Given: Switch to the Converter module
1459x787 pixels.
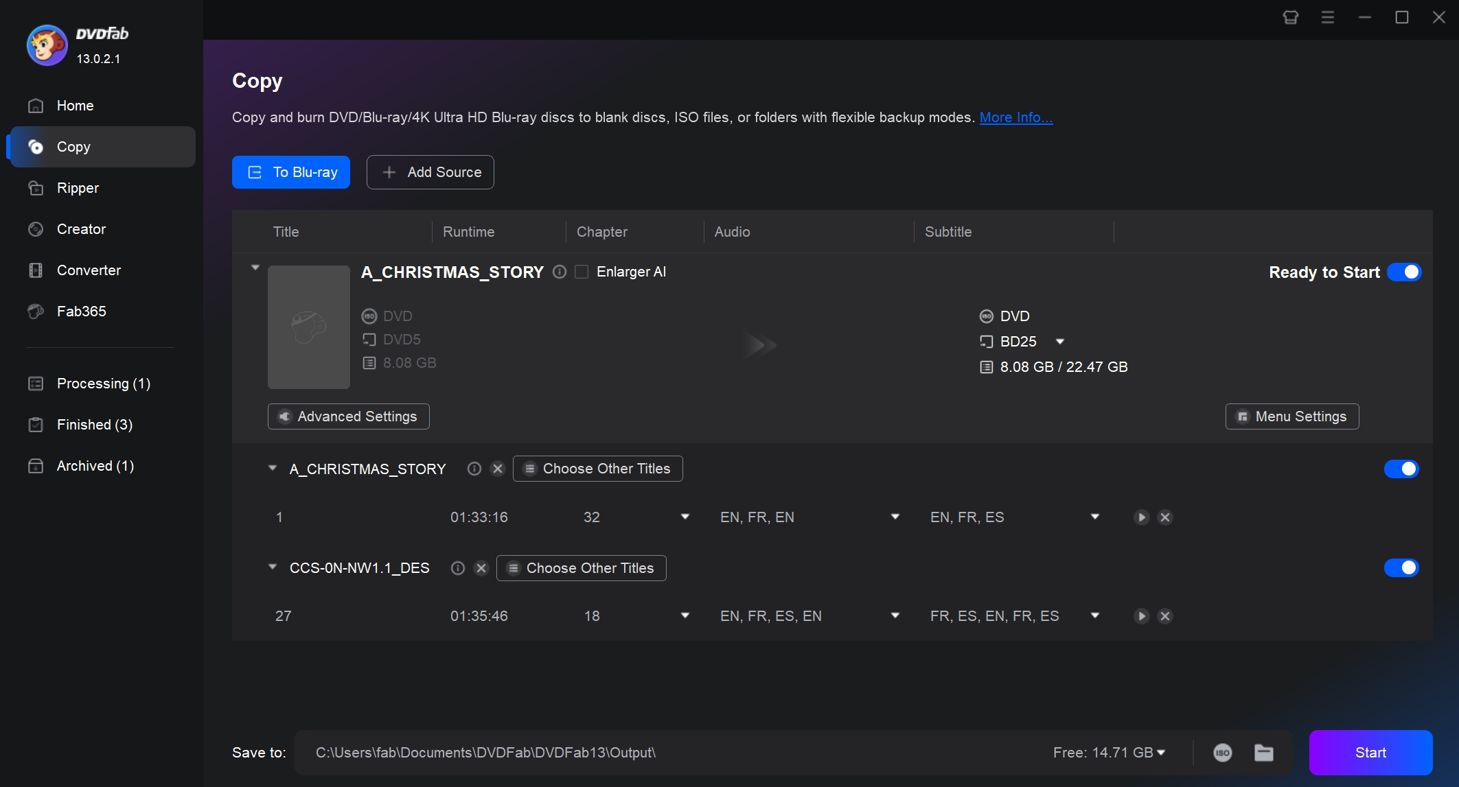Looking at the screenshot, I should pos(89,270).
